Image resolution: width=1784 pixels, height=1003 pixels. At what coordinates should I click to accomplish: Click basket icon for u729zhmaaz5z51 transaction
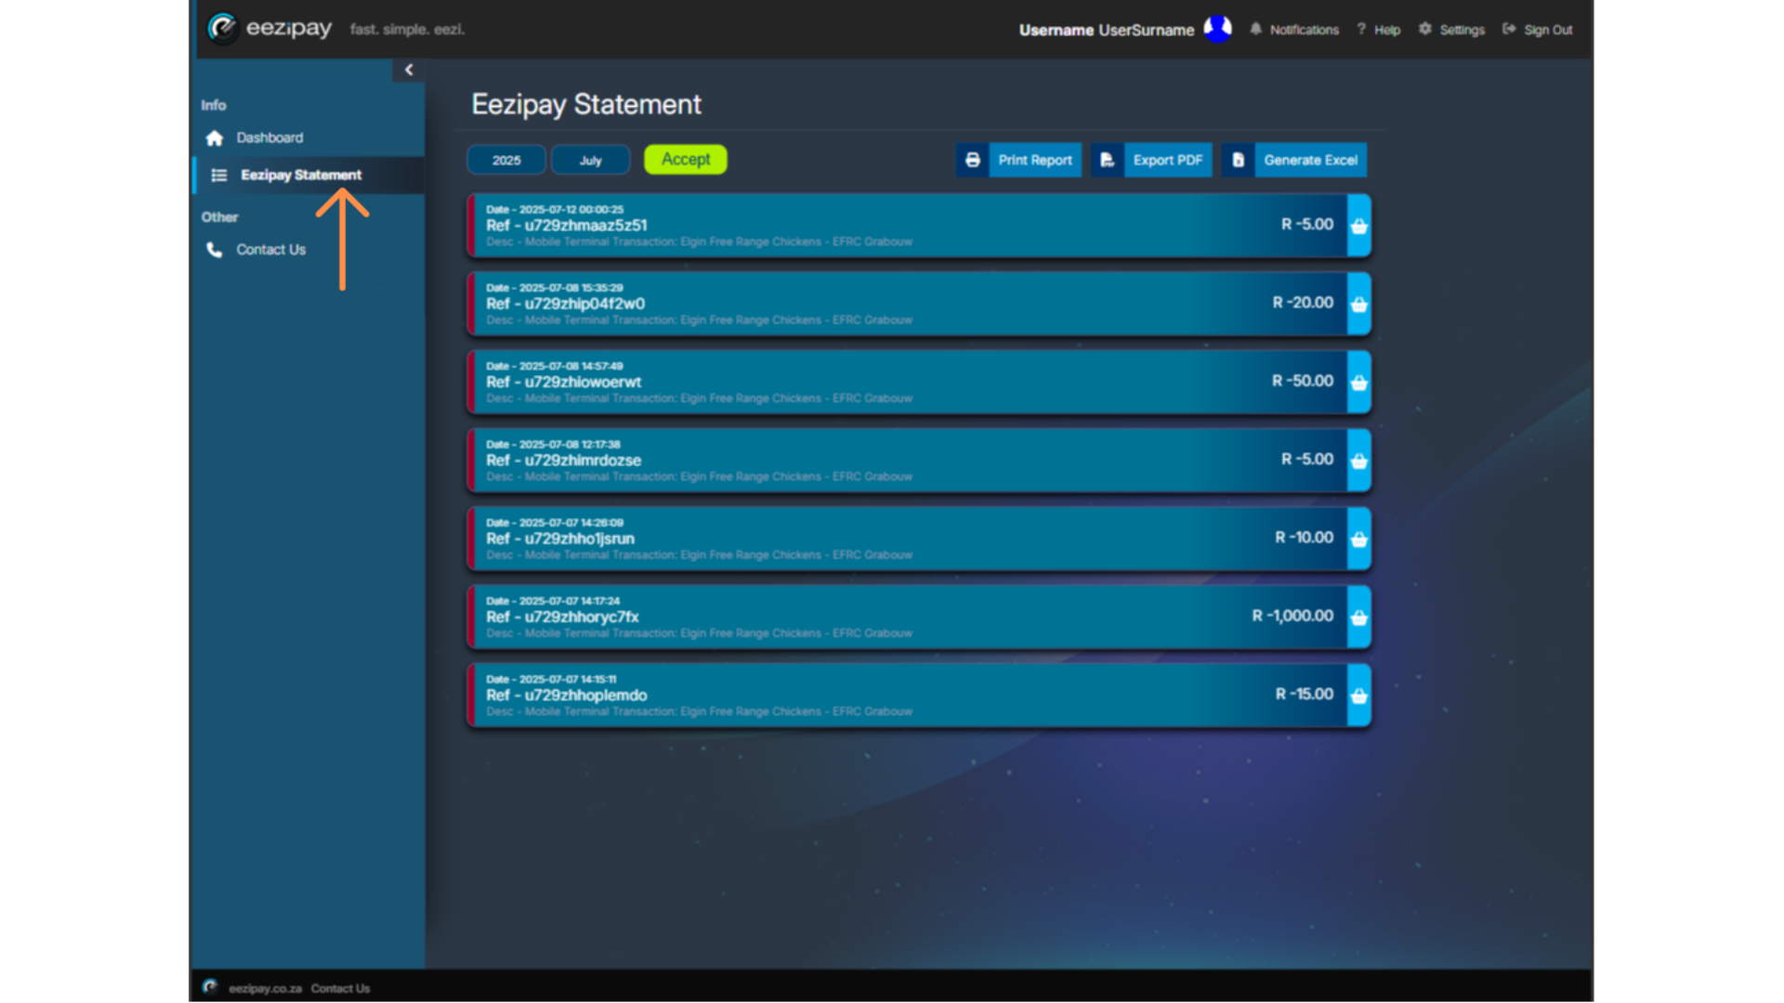(1359, 226)
